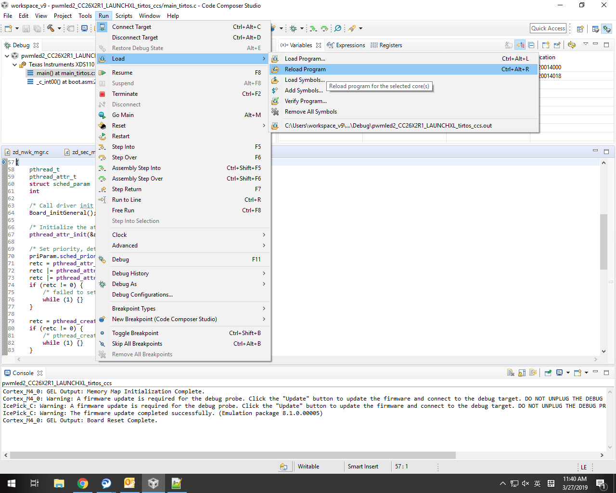Click the skip all breakpoints toolbar icon
This screenshot has height=493, width=616.
(338, 28)
